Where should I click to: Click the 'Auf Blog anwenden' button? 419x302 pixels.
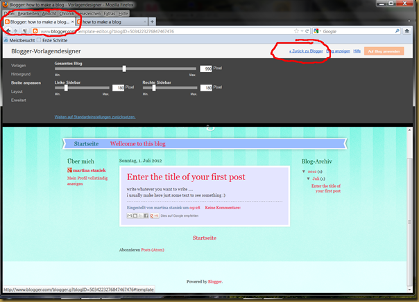384,51
